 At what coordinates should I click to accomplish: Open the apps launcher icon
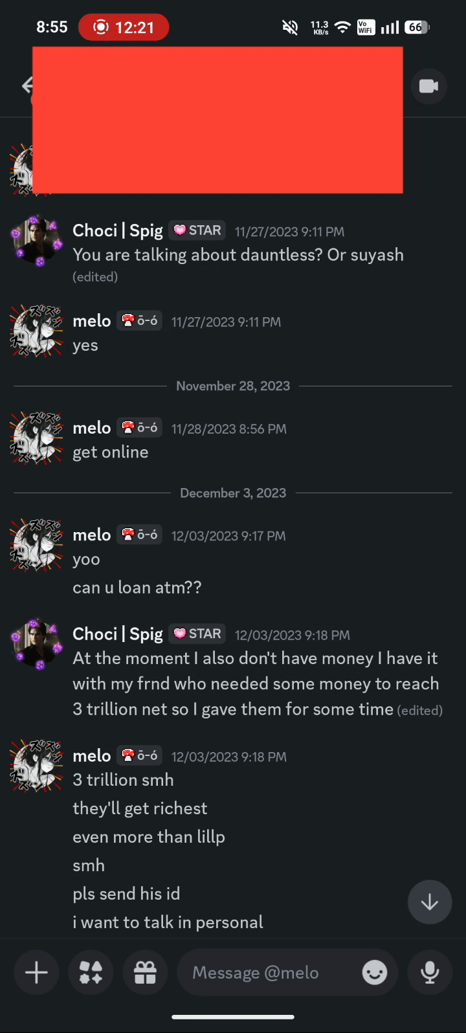[x=91, y=972]
